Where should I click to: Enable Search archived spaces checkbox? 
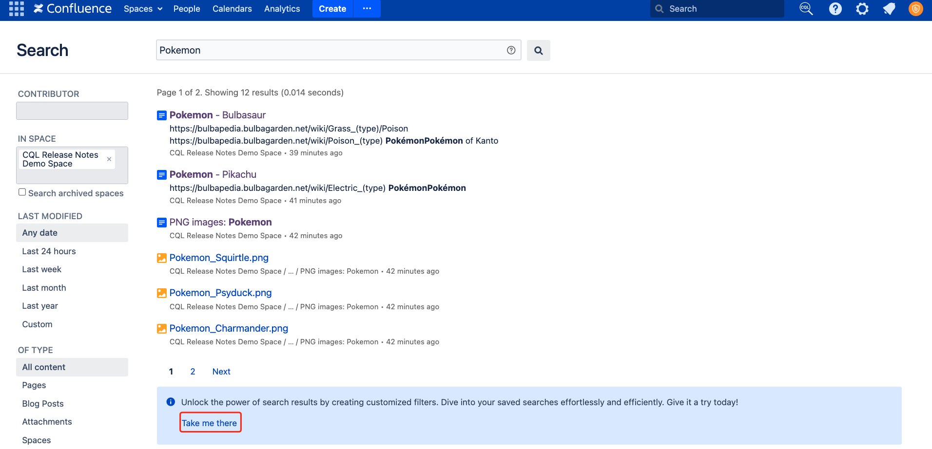click(22, 192)
